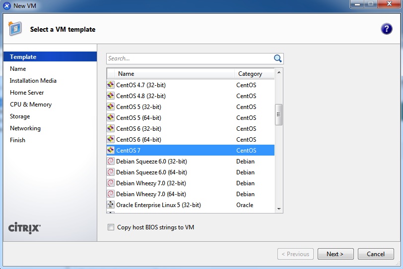Click the CentOS 4.8 (32-bit) template icon
This screenshot has width=403, height=269.
point(111,96)
